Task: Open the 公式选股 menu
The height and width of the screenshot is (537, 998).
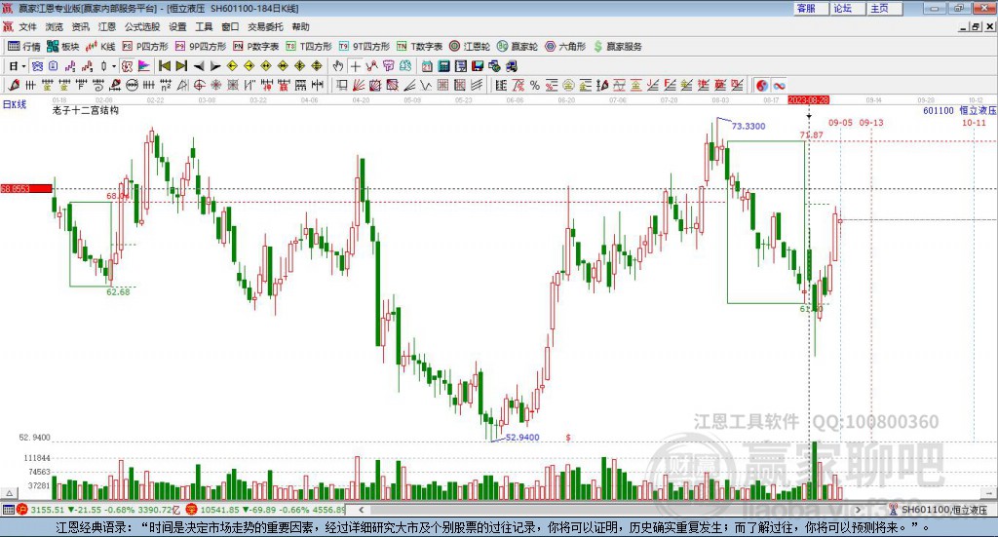Action: [142, 26]
